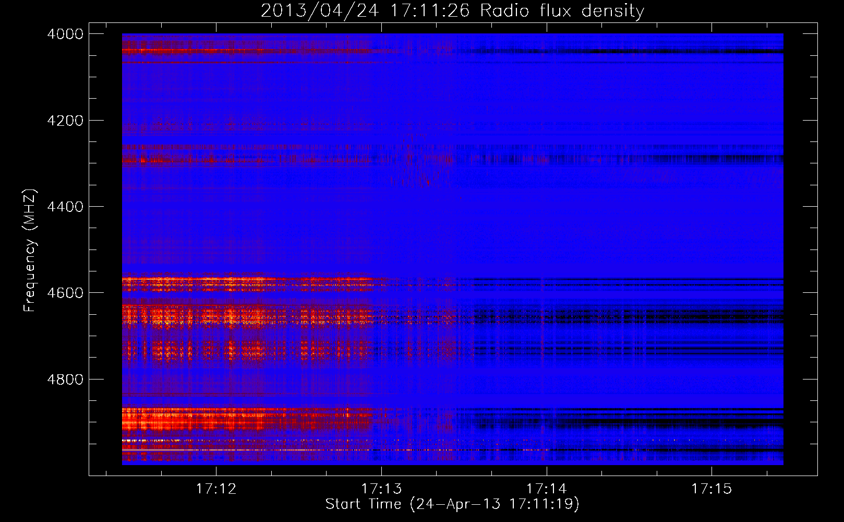Click the 'Frequency (MHZ)' axis title
The image size is (844, 522).
(x=30, y=251)
